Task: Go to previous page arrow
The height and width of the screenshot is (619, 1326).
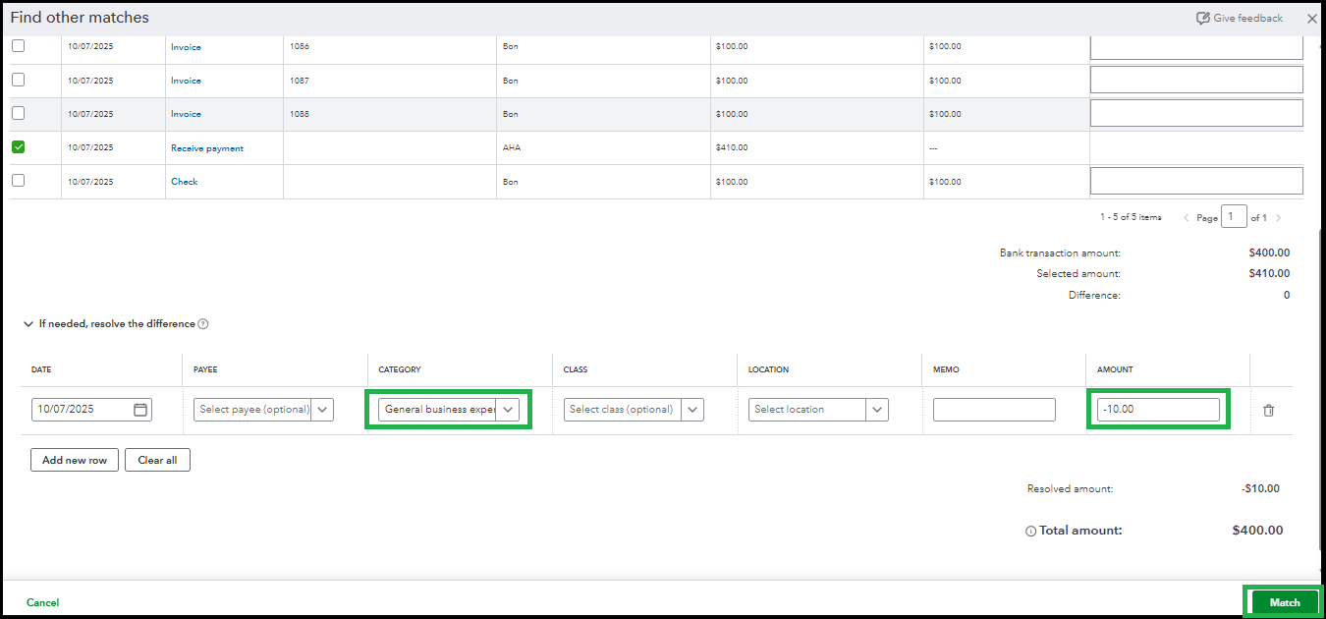Action: click(1187, 218)
